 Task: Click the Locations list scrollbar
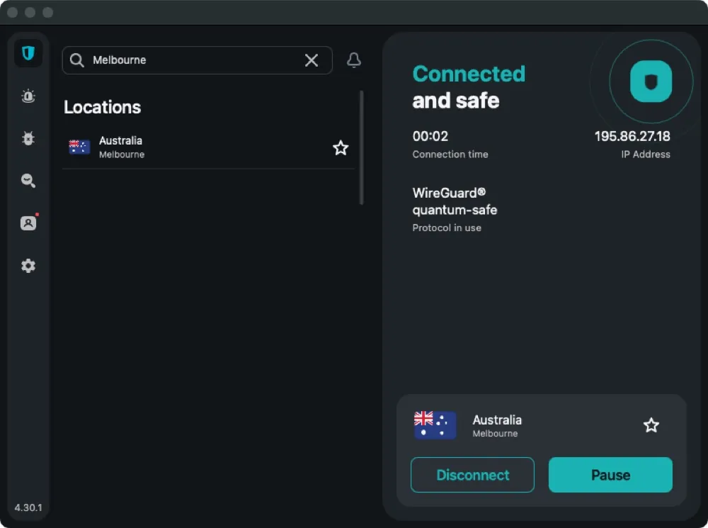(361, 148)
